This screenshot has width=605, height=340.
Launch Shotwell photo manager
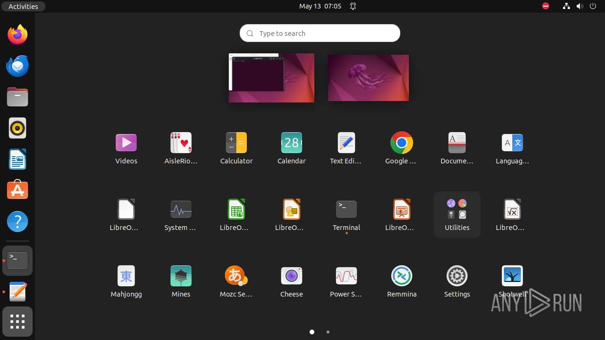[512, 281]
